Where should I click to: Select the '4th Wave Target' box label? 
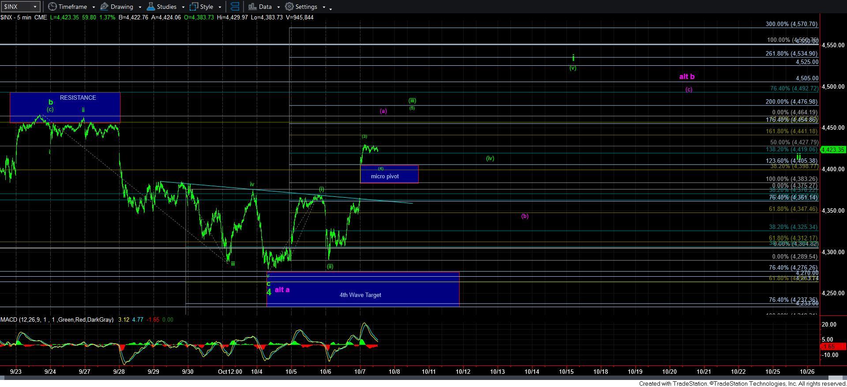360,295
